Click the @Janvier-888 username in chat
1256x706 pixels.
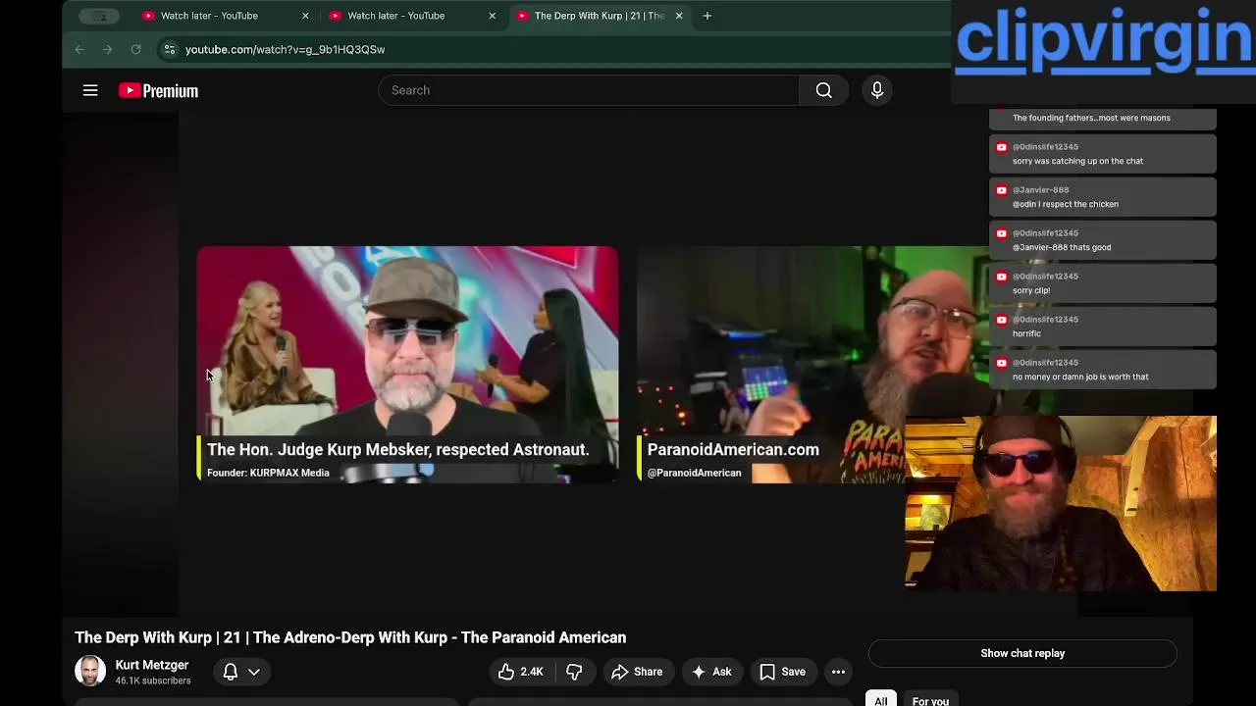(x=1041, y=190)
